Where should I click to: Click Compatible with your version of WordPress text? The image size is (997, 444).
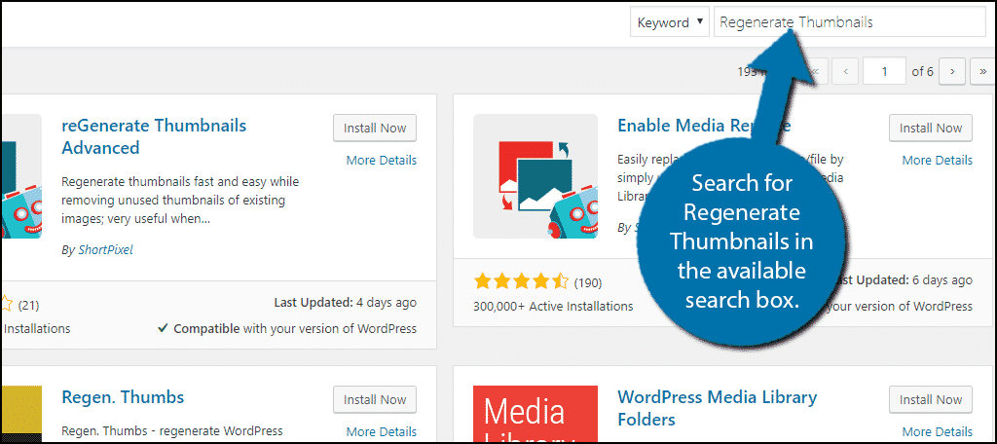tap(287, 329)
